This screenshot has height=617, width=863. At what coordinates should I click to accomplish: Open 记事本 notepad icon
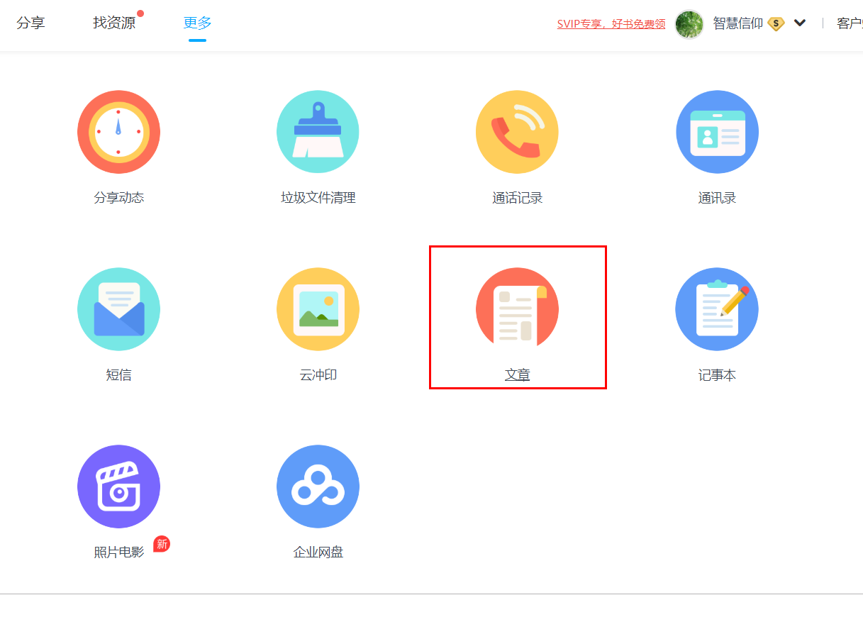point(717,309)
